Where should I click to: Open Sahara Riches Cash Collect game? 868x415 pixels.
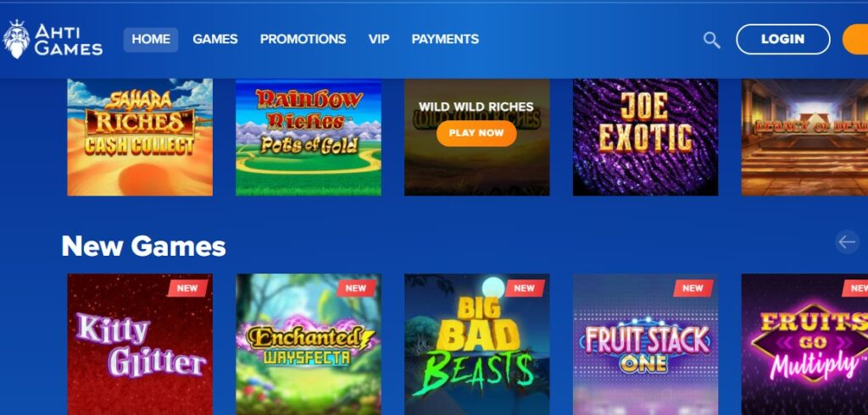tap(140, 137)
